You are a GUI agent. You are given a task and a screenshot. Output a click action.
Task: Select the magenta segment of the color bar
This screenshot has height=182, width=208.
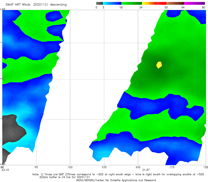[x=194, y=3]
